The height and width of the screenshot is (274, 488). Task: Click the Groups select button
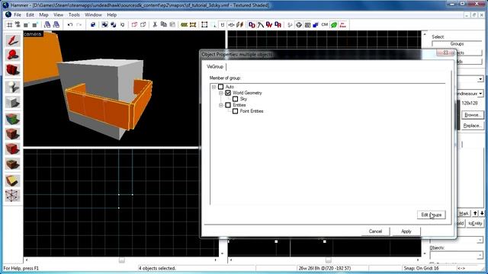click(x=457, y=44)
